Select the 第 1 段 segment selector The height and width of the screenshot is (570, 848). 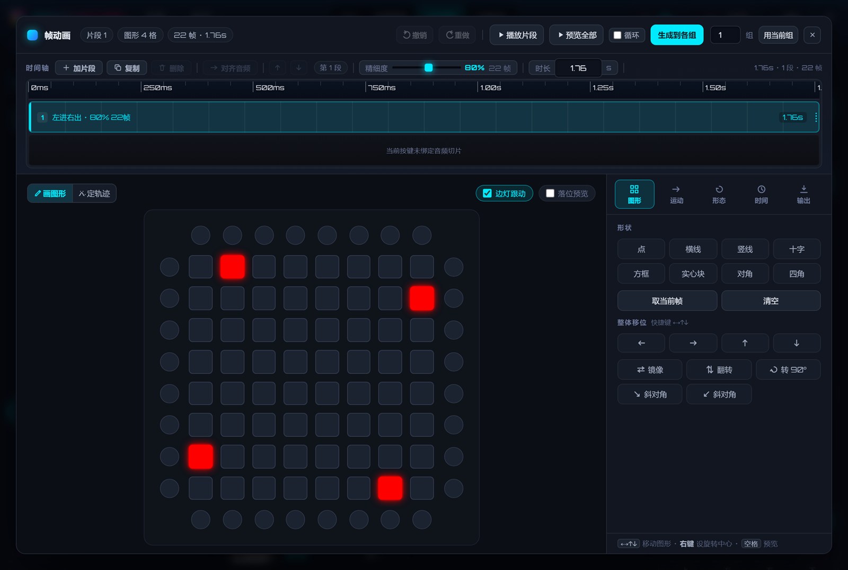pos(330,68)
